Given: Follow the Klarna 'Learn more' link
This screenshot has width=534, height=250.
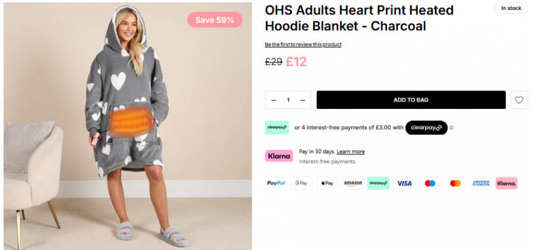Looking at the screenshot, I should [350, 151].
